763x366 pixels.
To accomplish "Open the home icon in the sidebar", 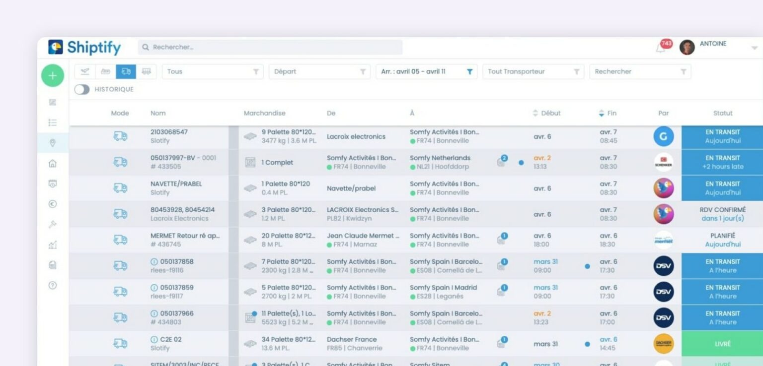I will point(53,163).
